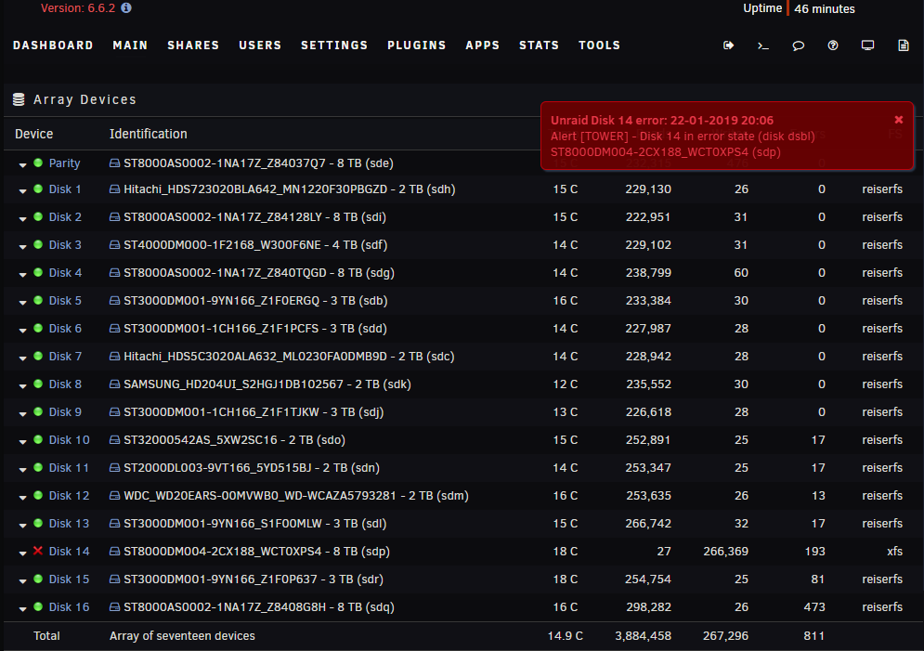Click 'Array of seventeen devices' text
The height and width of the screenshot is (651, 924).
[x=182, y=636]
